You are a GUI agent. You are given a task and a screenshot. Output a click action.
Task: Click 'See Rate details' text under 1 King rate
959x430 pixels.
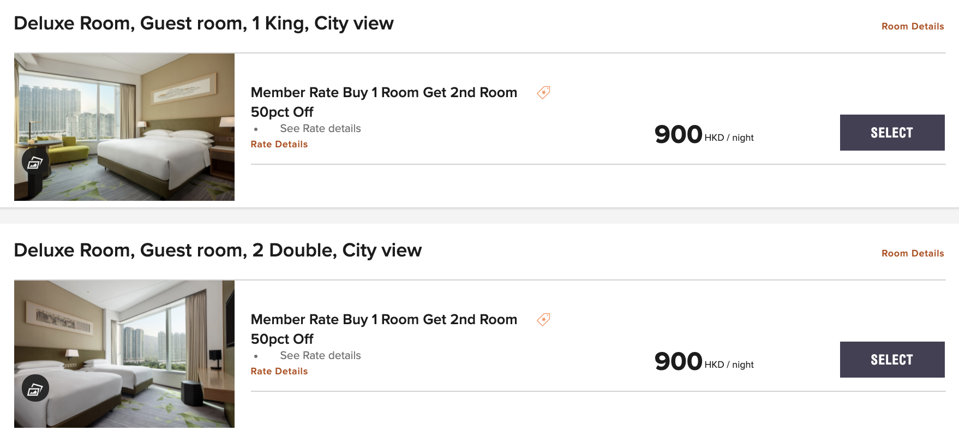tap(320, 128)
